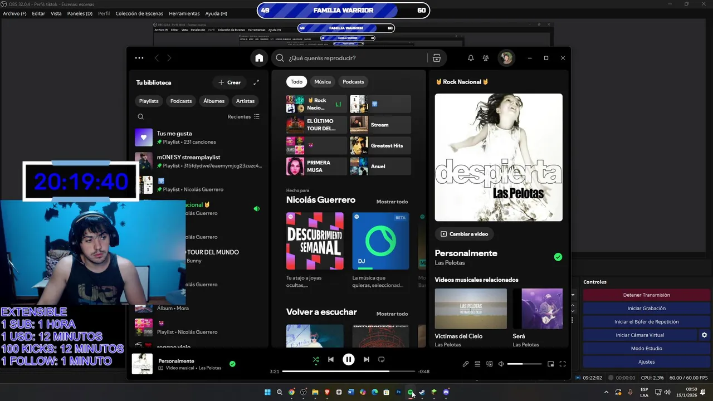Open Anuel shortcut tile
This screenshot has height=401, width=713.
pyautogui.click(x=380, y=166)
